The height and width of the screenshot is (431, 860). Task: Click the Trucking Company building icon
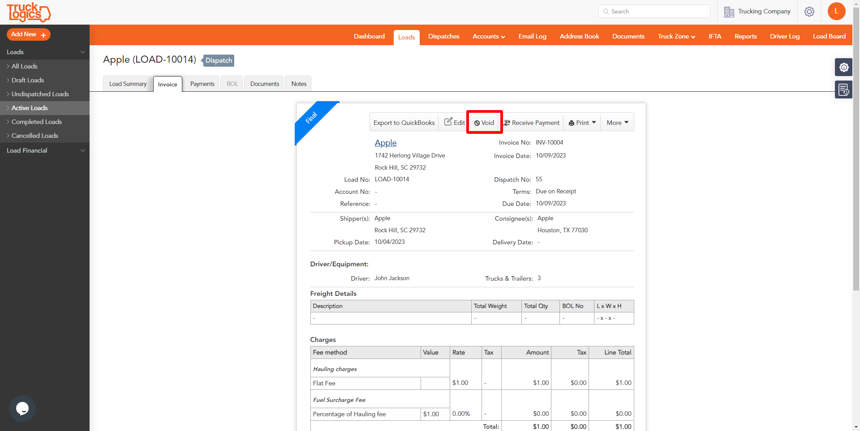pyautogui.click(x=729, y=11)
